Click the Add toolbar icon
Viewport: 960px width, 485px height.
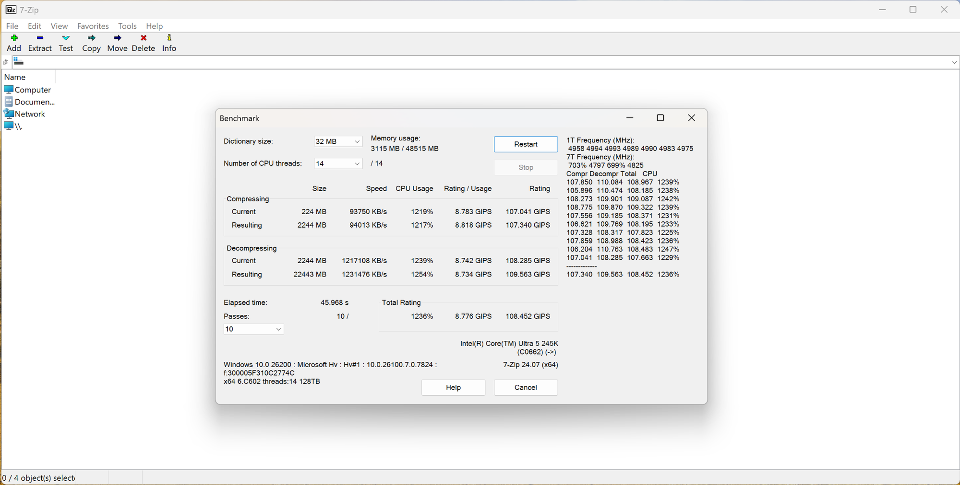click(14, 38)
